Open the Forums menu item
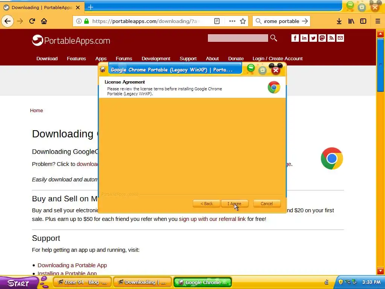The image size is (385, 289). pos(124,58)
